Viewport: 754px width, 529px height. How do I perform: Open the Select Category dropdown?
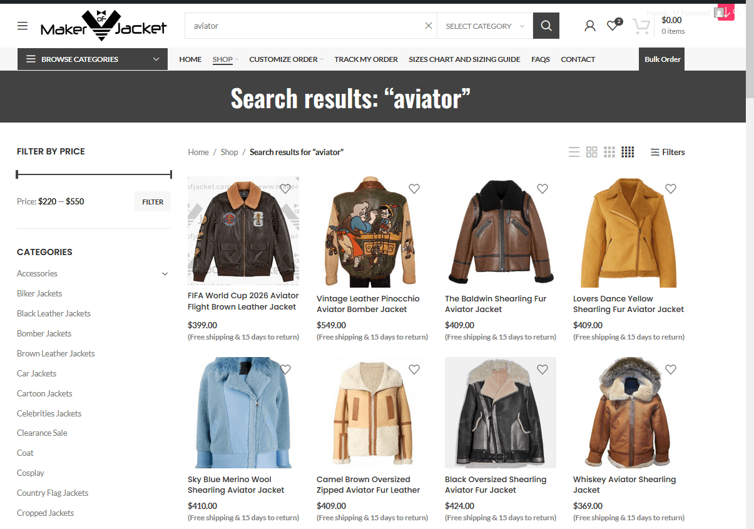click(485, 26)
